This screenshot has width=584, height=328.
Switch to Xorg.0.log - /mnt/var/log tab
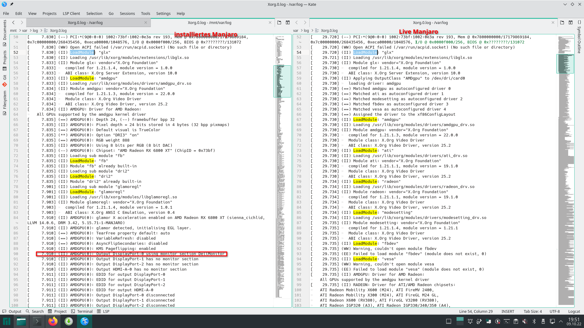pyautogui.click(x=209, y=22)
